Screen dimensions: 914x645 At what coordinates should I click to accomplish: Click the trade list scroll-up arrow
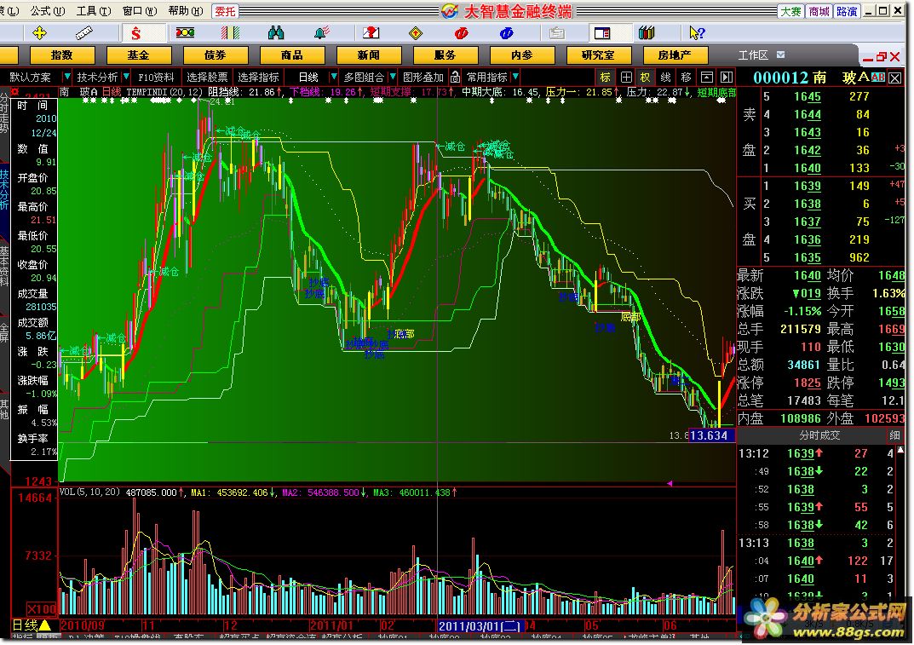click(x=900, y=450)
